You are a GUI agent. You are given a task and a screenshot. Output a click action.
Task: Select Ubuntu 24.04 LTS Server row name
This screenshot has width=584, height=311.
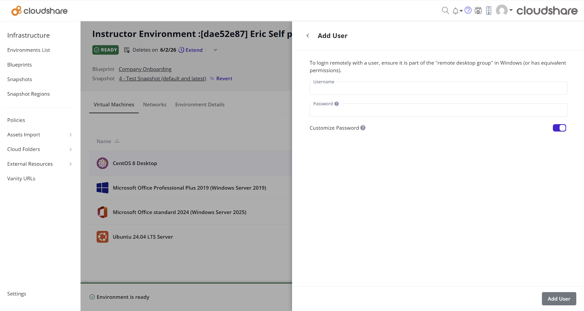point(143,237)
